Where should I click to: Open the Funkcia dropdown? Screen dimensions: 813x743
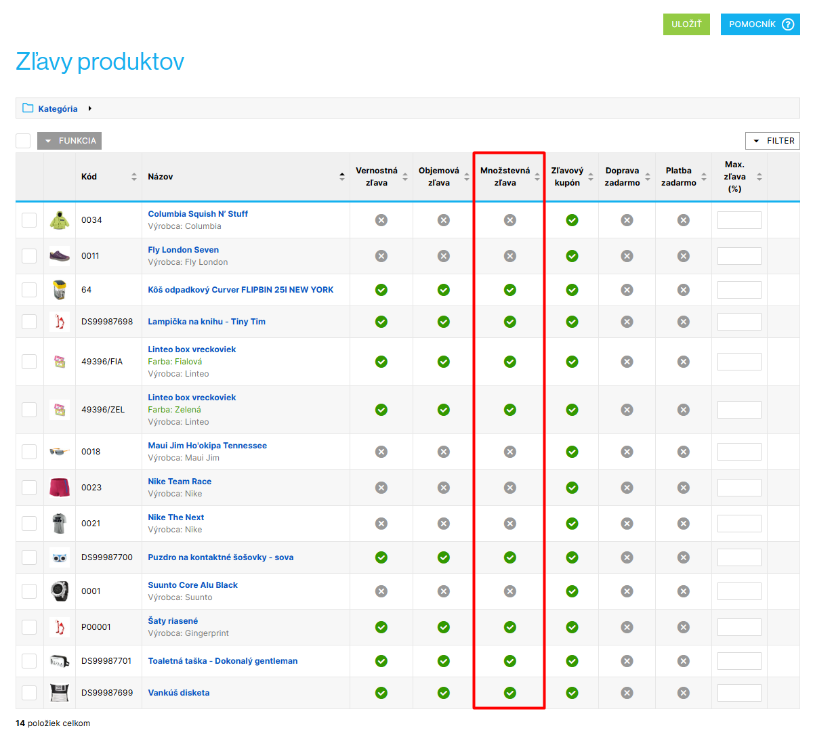(69, 141)
